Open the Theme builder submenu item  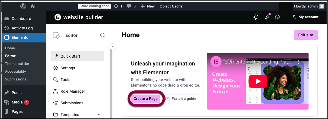click(x=17, y=64)
